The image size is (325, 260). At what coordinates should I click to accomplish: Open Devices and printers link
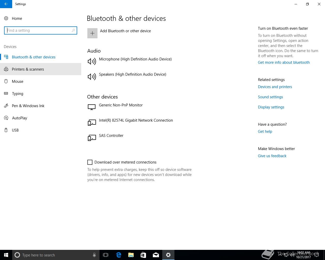tap(275, 87)
